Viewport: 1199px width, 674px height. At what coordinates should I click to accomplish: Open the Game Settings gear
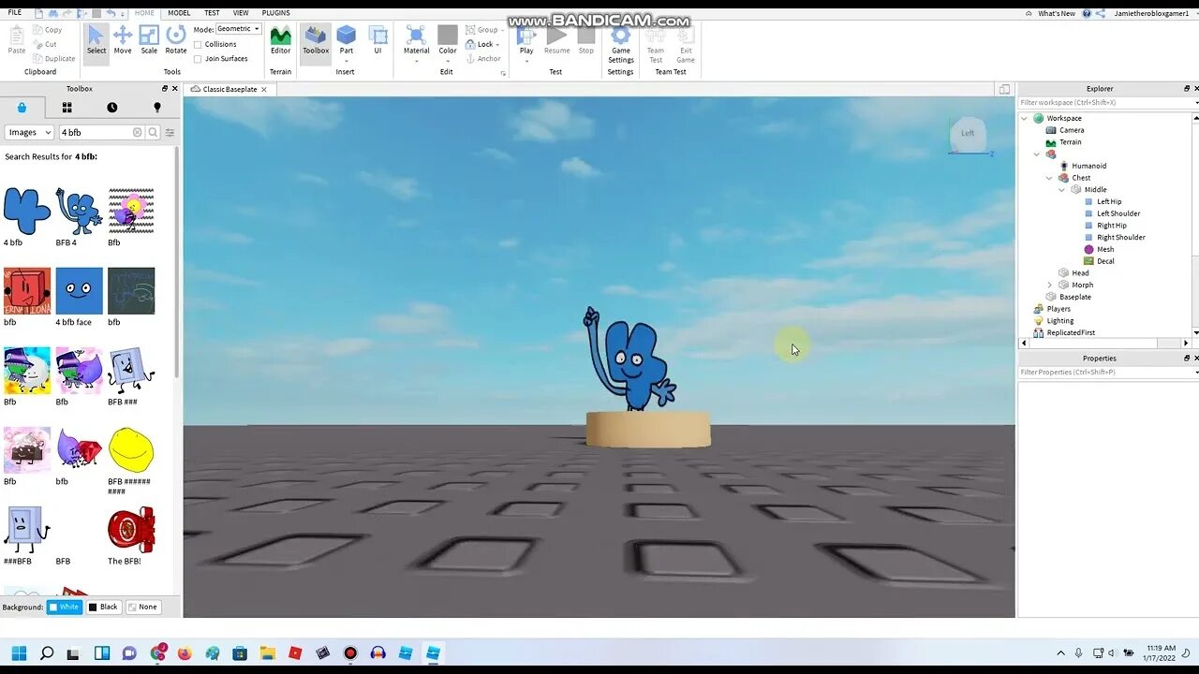(621, 44)
